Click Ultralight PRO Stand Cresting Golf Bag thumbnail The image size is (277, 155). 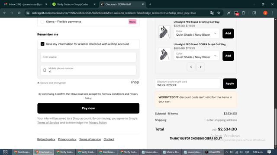[x=164, y=32]
